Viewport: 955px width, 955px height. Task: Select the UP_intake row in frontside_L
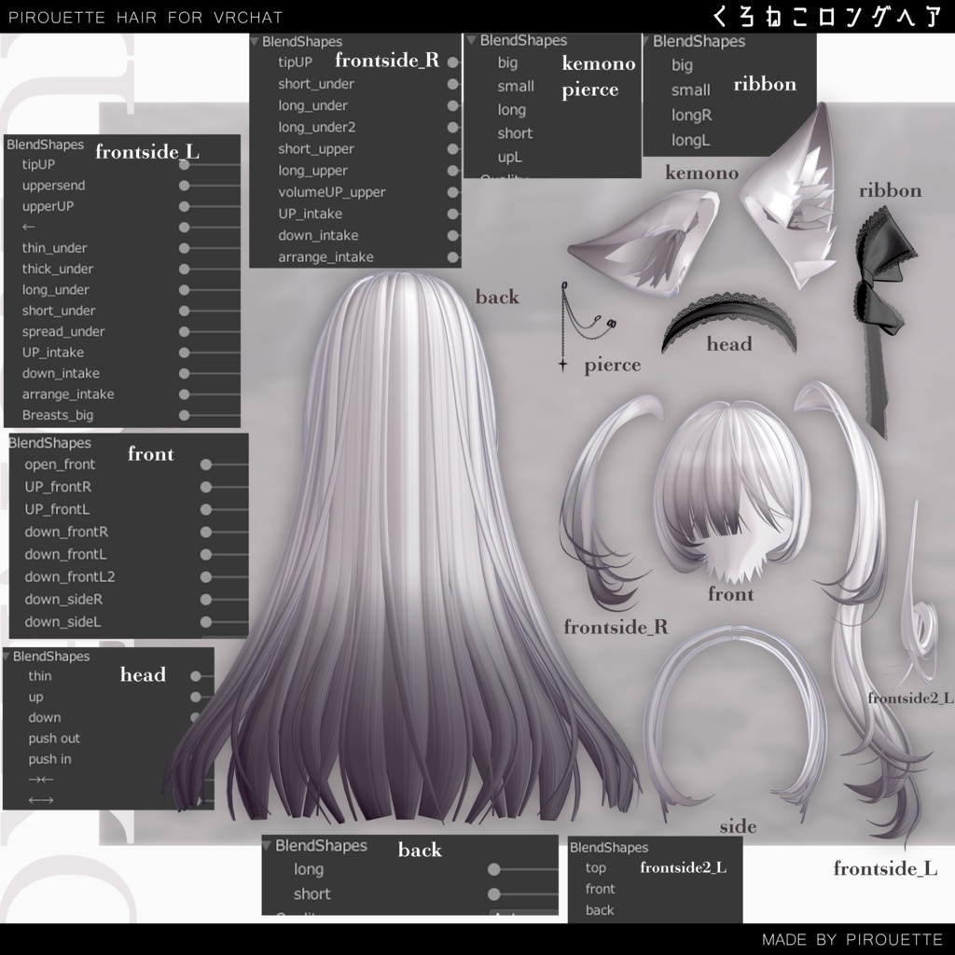[53, 353]
